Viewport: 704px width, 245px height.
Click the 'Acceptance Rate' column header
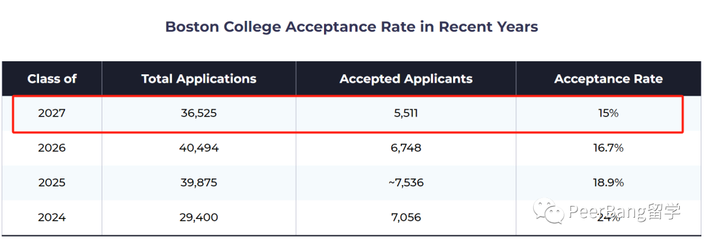click(x=608, y=79)
